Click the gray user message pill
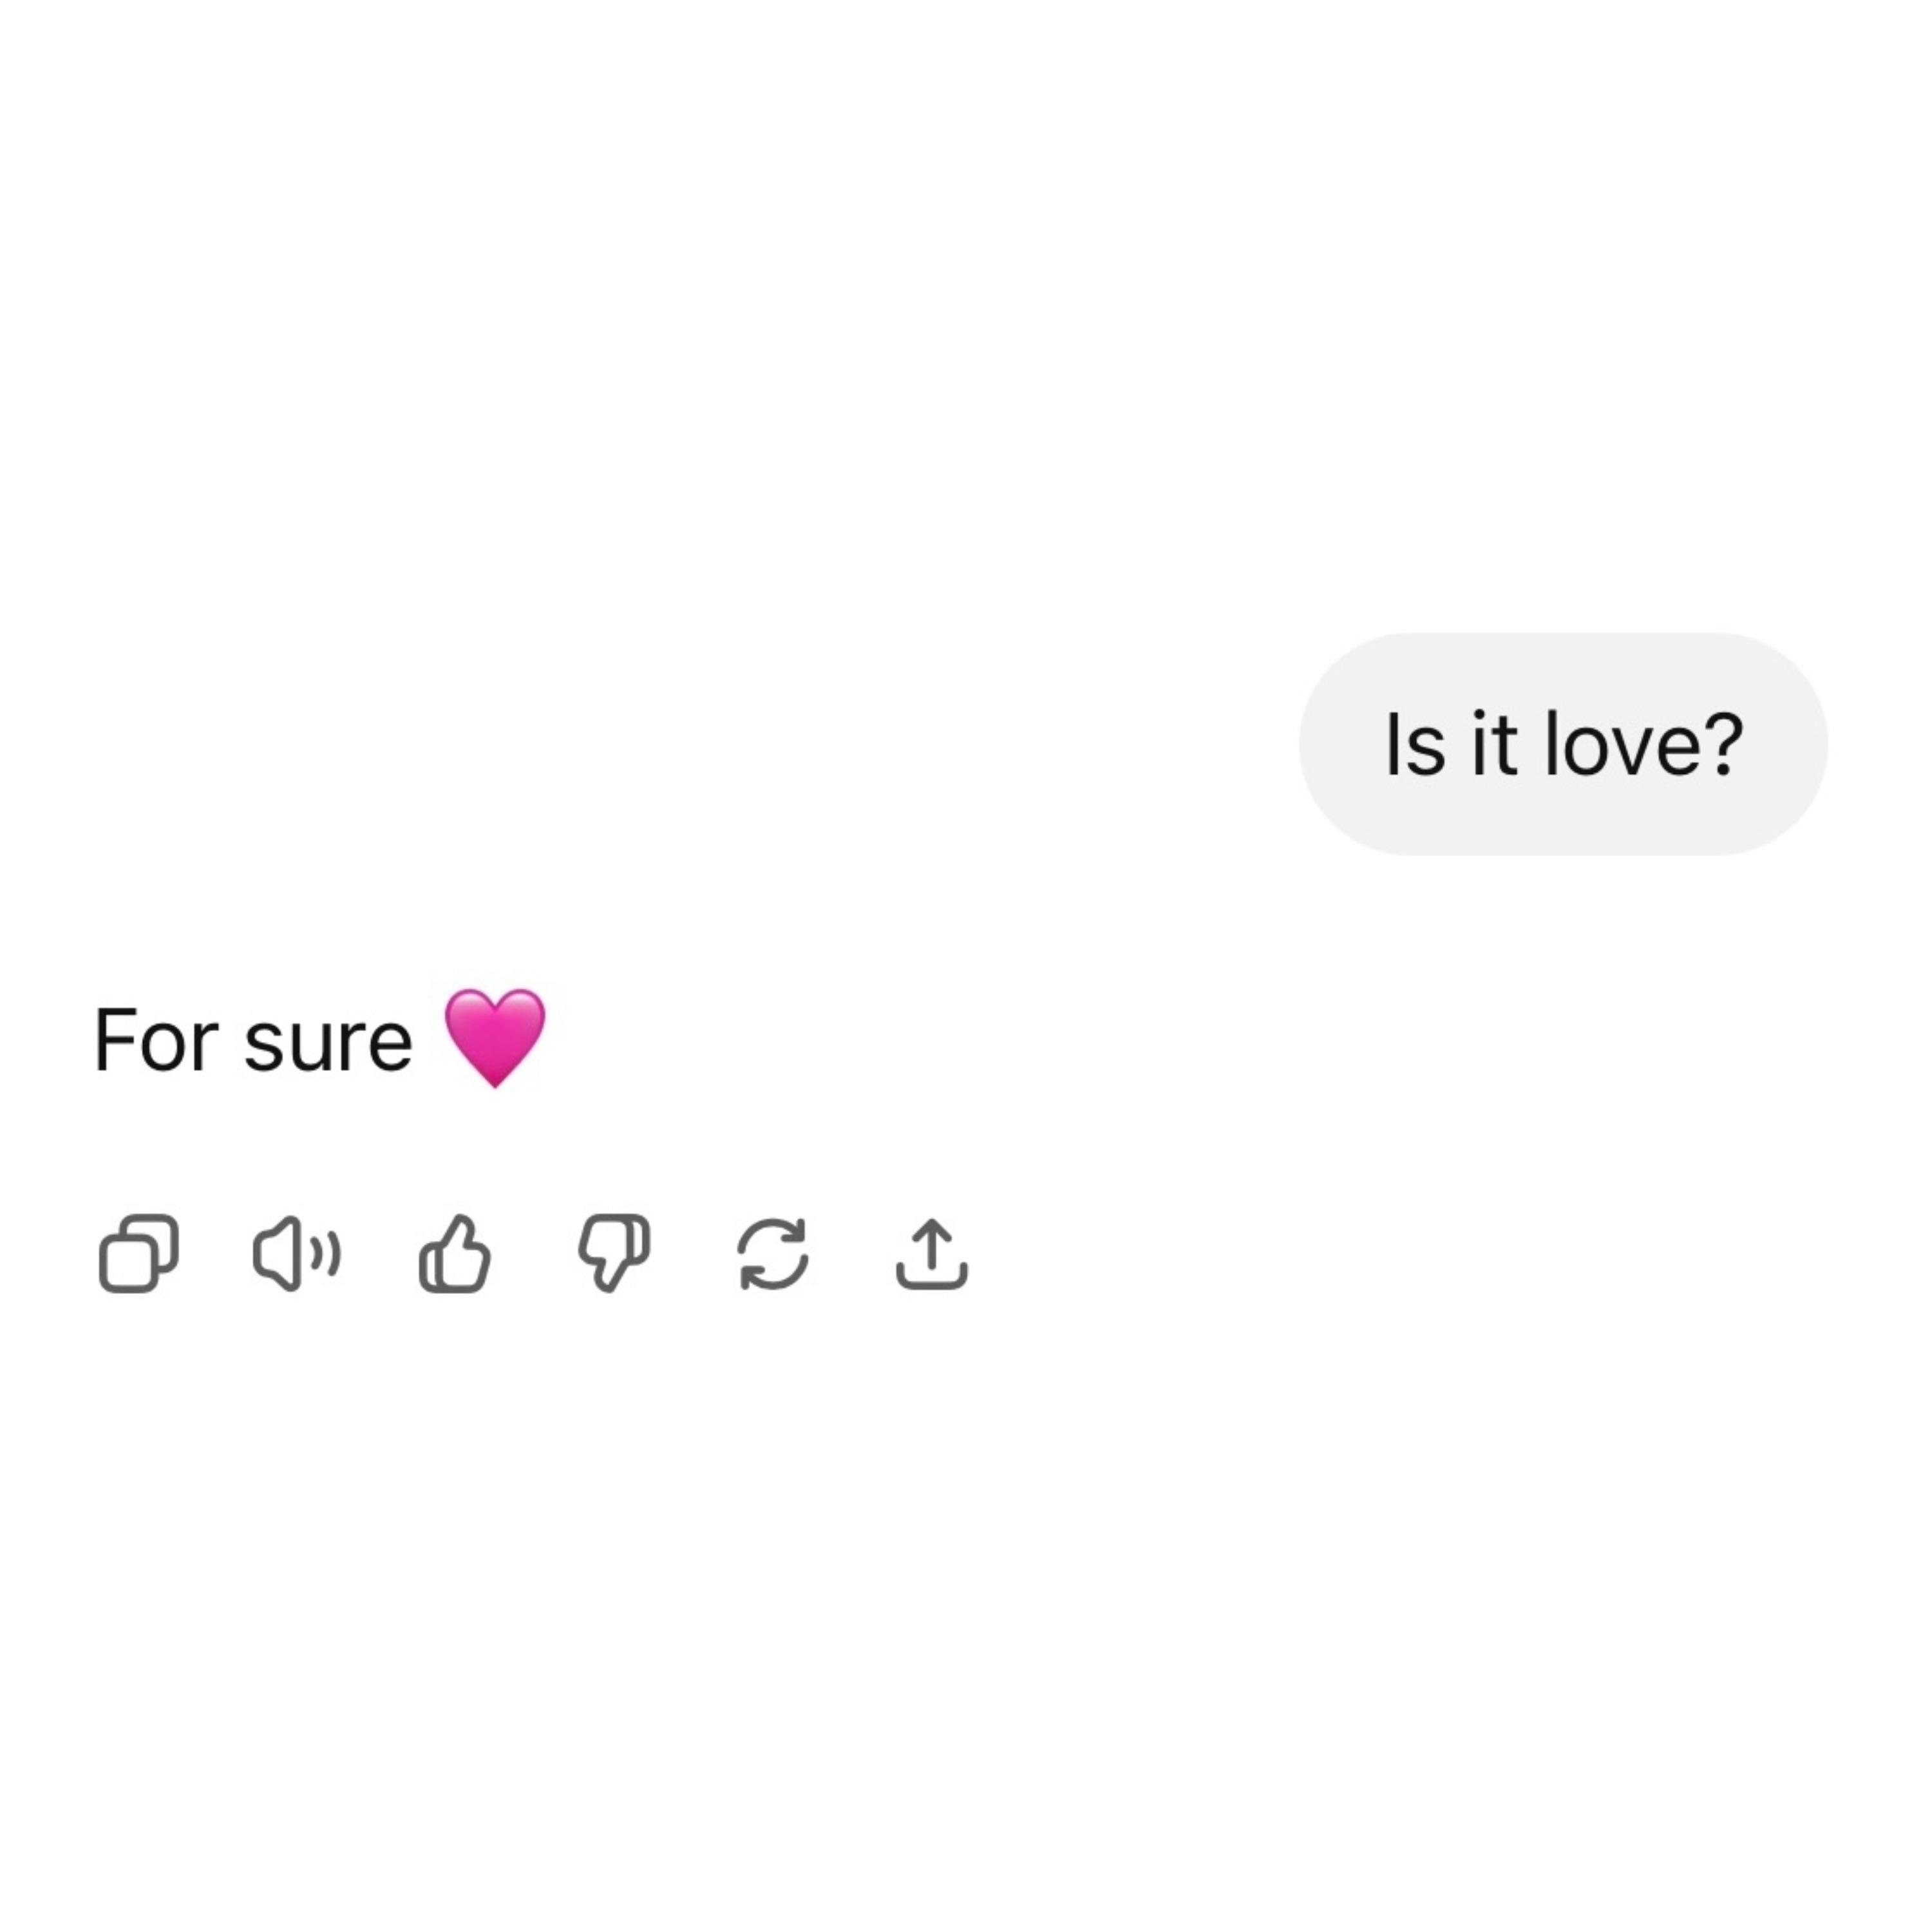The width and height of the screenshot is (1932, 1932). [x=1563, y=744]
